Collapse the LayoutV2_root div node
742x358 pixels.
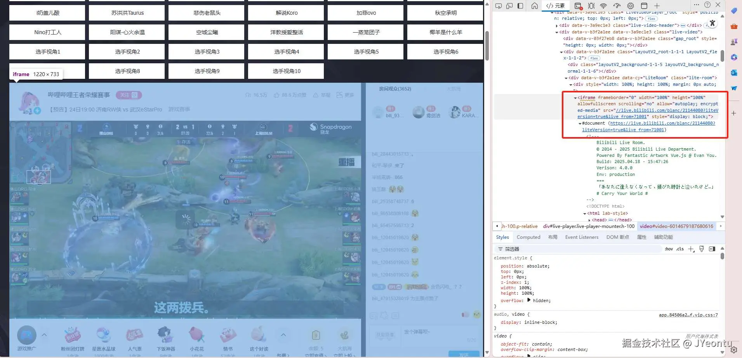point(561,52)
